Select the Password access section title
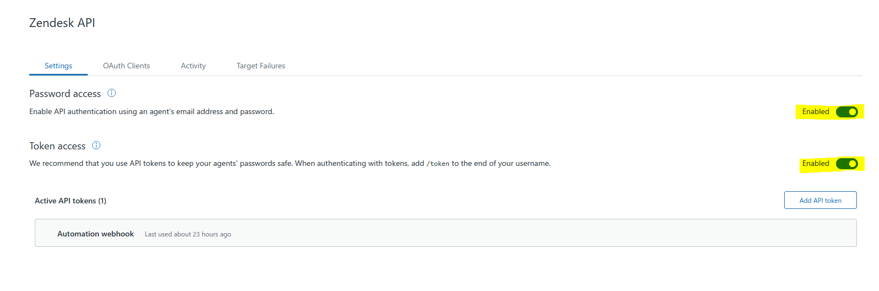 (x=65, y=94)
